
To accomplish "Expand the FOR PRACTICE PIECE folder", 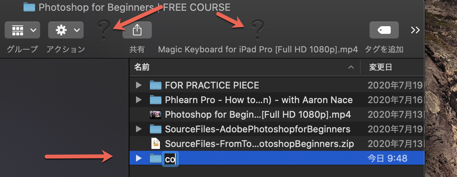I will click(x=139, y=85).
